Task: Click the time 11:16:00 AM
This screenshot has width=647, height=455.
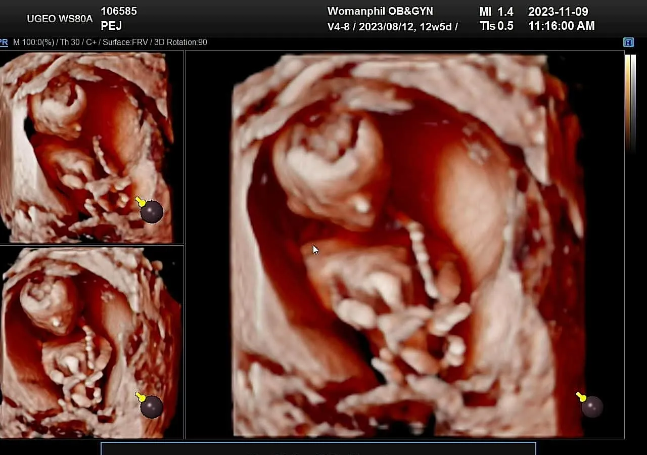Action: 561,26
